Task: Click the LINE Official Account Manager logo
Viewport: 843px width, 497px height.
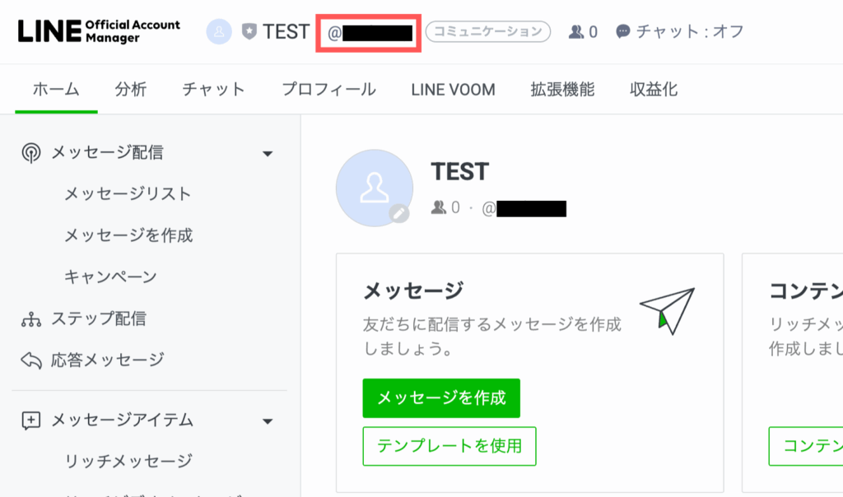Action: (x=99, y=31)
